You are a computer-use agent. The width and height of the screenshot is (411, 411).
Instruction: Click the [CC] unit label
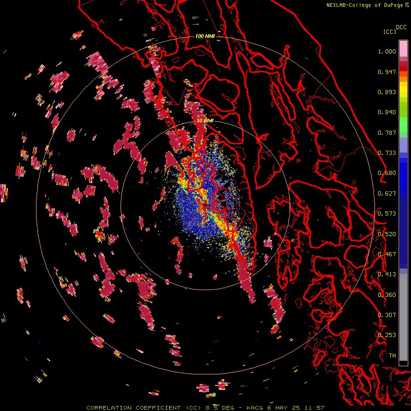pyautogui.click(x=390, y=32)
